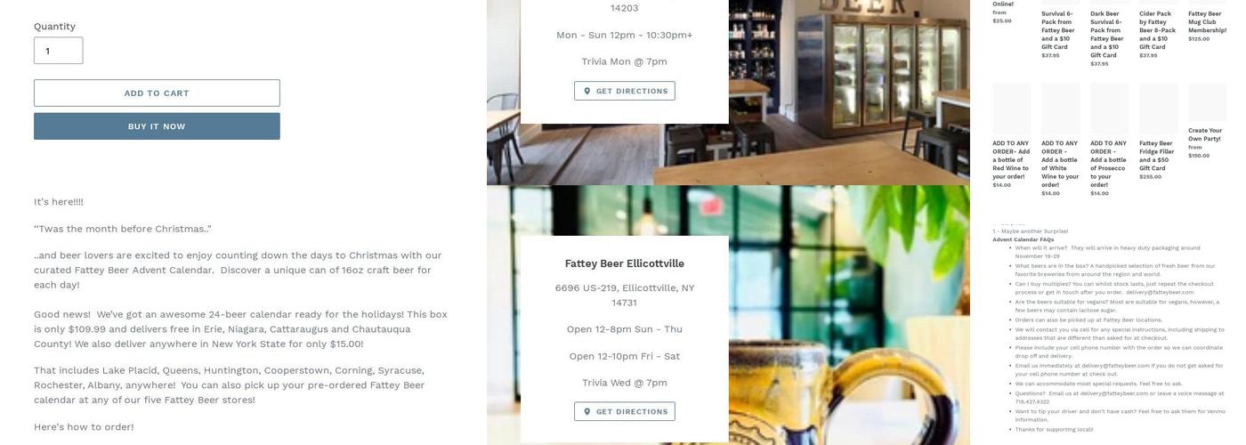
Task: Open the Create Your Own Party title link
Action: point(1205,134)
